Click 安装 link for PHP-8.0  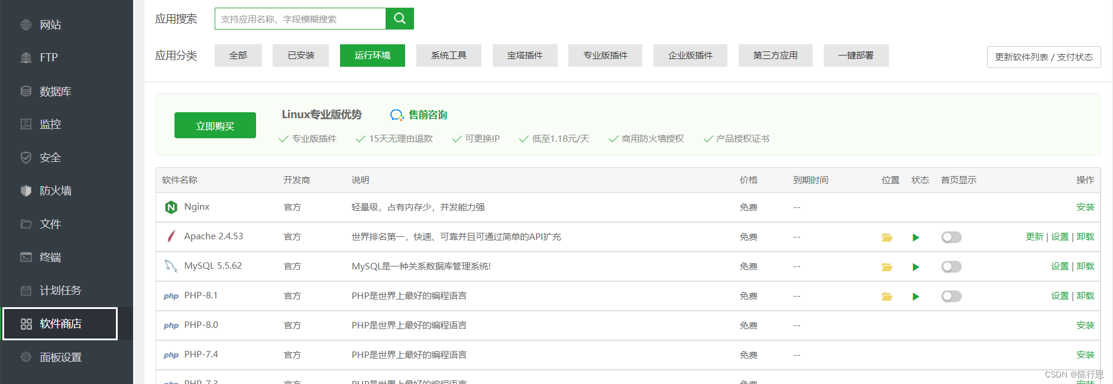coord(1085,326)
